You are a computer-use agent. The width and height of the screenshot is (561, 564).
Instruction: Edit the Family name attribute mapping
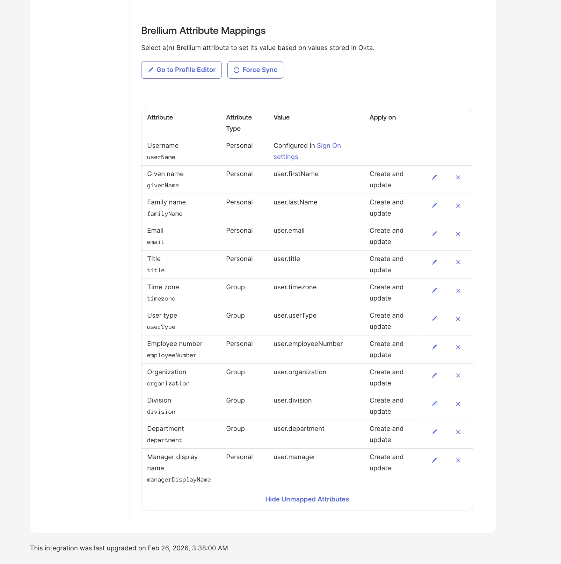click(x=434, y=206)
